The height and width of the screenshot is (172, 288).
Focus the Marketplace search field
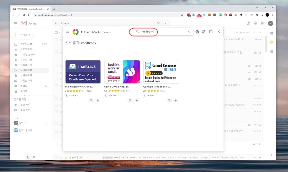(x=163, y=32)
